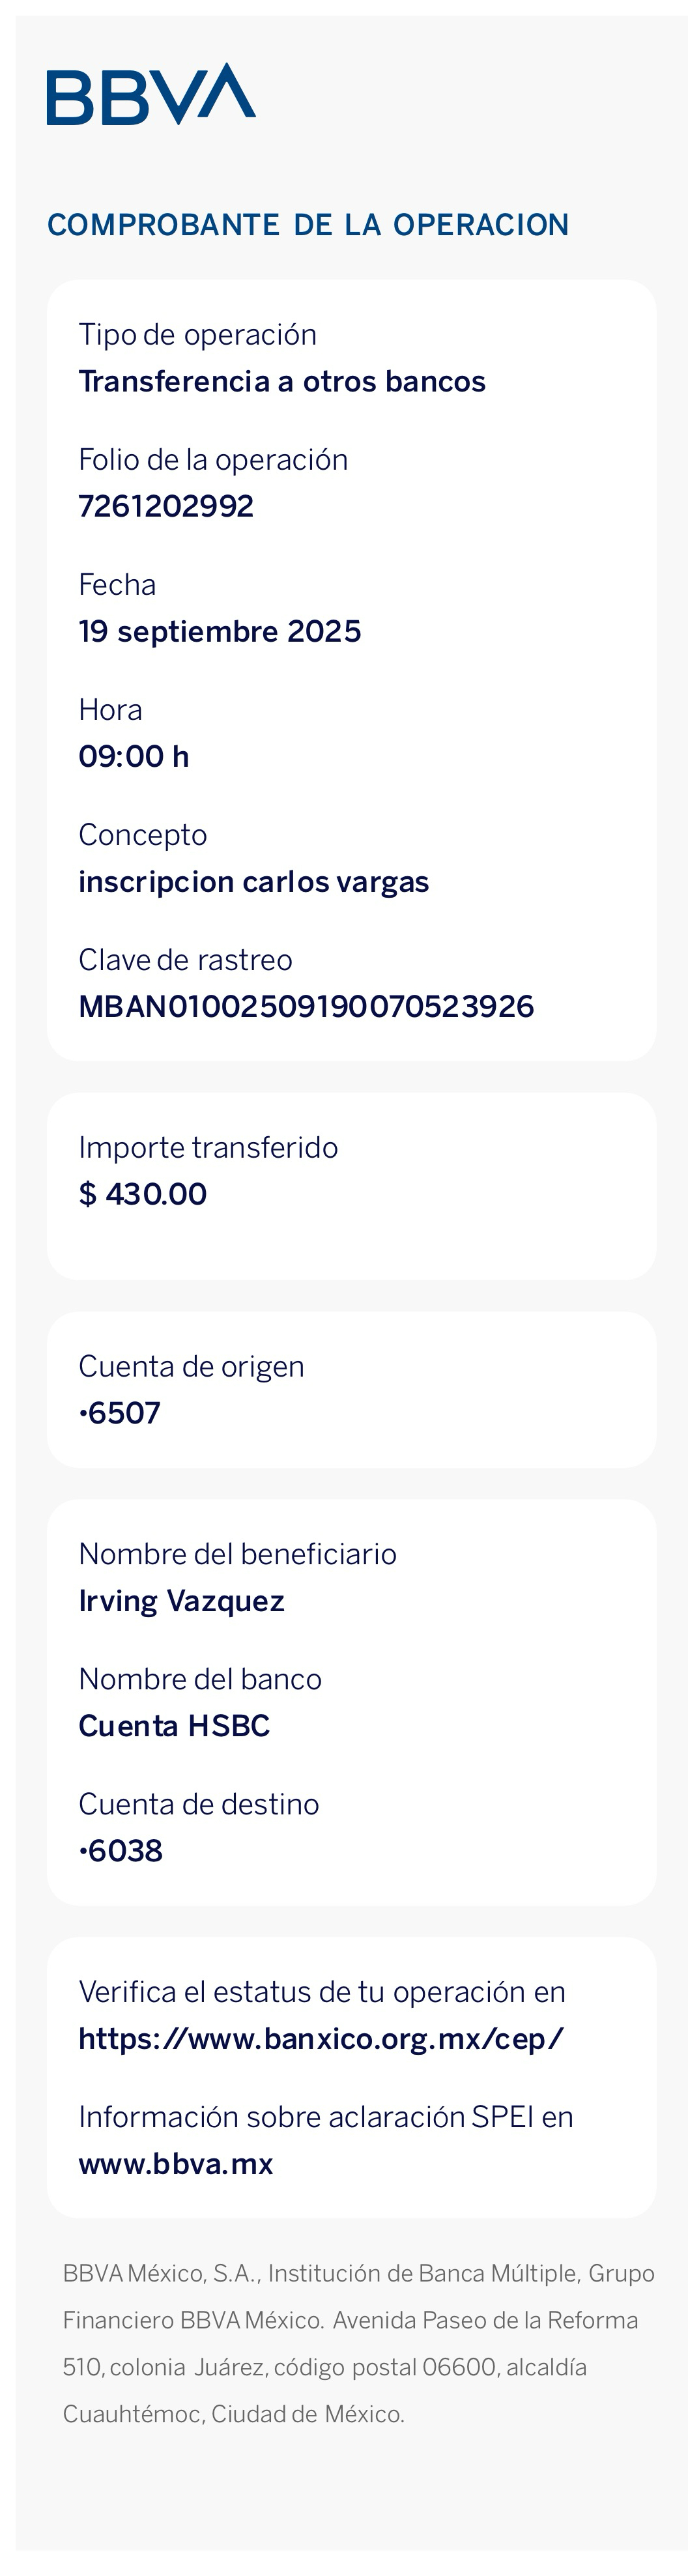
Task: Click the date 19 septiembre 2025
Action: coord(220,631)
